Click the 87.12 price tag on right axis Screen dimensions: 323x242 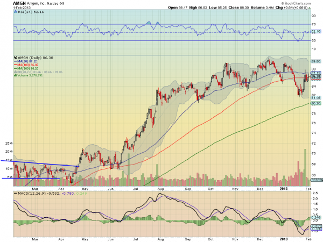316,73
